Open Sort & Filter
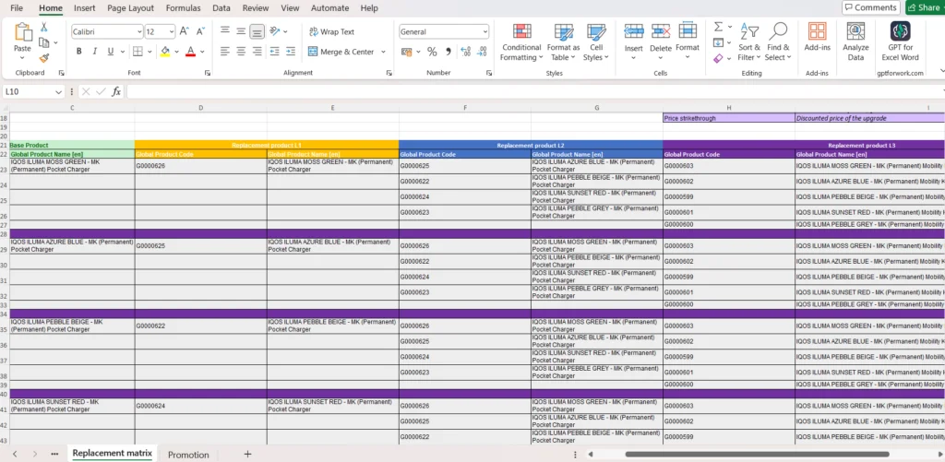Image resolution: width=945 pixels, height=462 pixels. click(x=749, y=42)
